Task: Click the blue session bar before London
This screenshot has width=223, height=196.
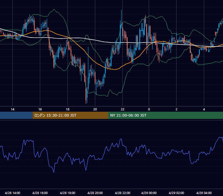Action: pyautogui.click(x=16, y=115)
